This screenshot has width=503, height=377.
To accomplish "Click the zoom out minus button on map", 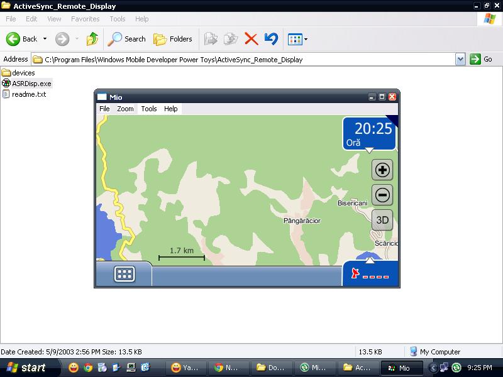I will pyautogui.click(x=382, y=195).
